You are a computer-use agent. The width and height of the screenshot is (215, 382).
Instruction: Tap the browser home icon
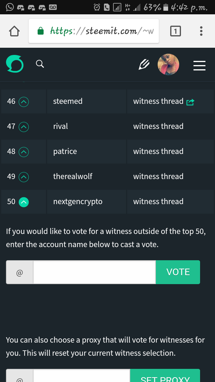[x=14, y=31]
